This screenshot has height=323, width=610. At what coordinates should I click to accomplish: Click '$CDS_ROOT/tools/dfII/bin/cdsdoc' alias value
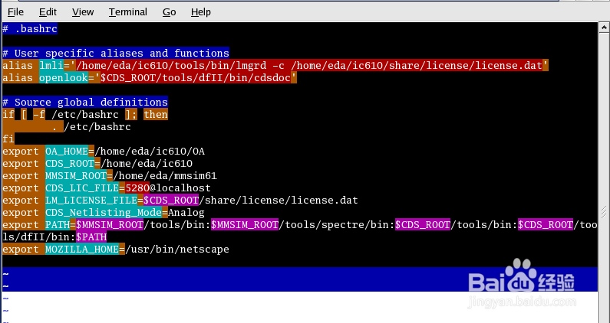pos(196,77)
